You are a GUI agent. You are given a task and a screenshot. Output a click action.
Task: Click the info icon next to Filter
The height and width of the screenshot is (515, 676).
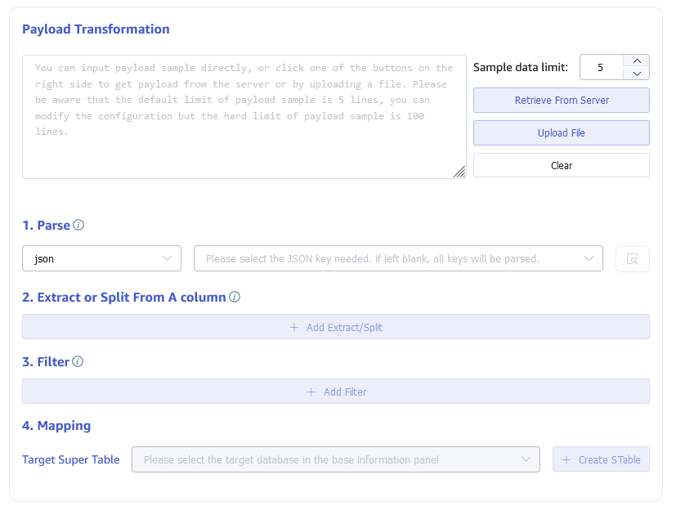(78, 362)
